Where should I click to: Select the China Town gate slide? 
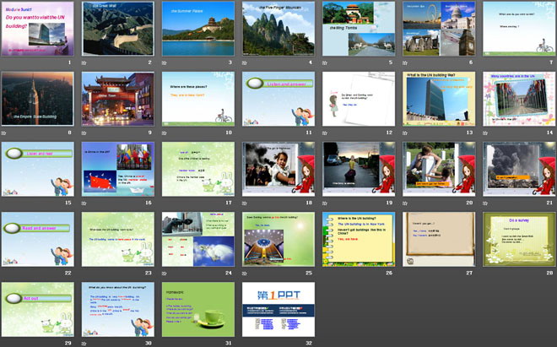[x=117, y=98]
